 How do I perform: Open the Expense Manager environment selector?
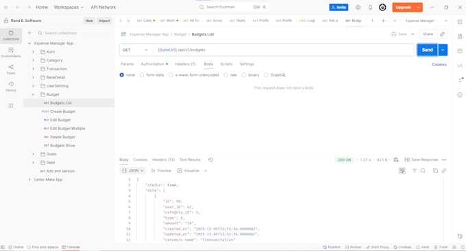tap(426, 21)
